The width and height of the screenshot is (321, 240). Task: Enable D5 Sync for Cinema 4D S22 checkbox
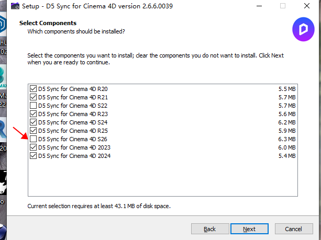(x=33, y=106)
